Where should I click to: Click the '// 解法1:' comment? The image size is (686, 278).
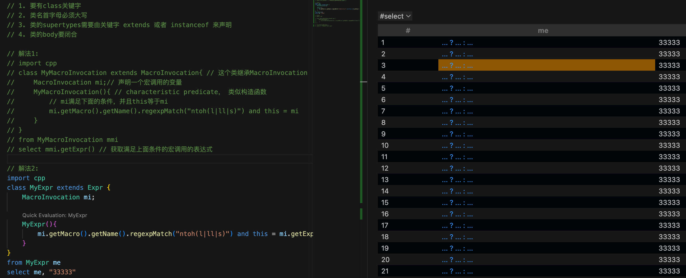point(23,54)
